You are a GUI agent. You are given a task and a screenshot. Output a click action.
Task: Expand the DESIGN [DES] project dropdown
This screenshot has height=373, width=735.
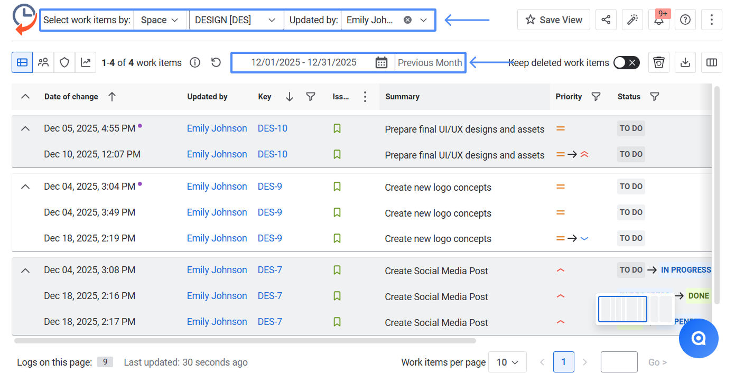[235, 20]
